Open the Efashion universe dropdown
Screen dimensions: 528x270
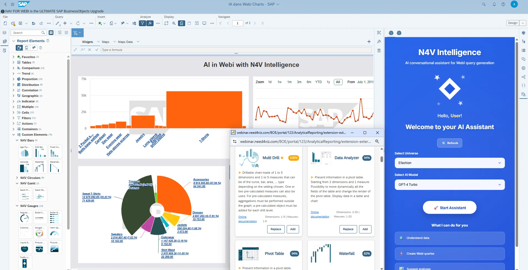(x=449, y=163)
